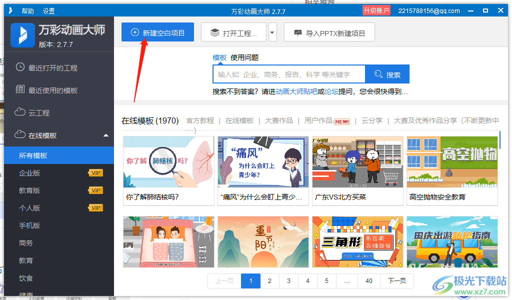Screen dimensions: 512x300
Task: Collapse the 在线模板 sidebar section
Action: (x=106, y=135)
